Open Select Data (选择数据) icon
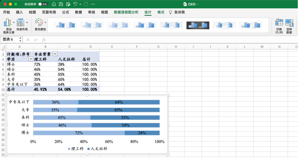Image resolution: width=299 pixels, height=159 pixels. [289, 23]
